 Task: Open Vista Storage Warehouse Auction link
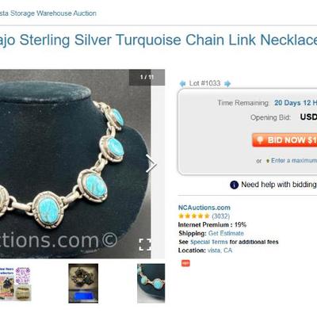48,13
